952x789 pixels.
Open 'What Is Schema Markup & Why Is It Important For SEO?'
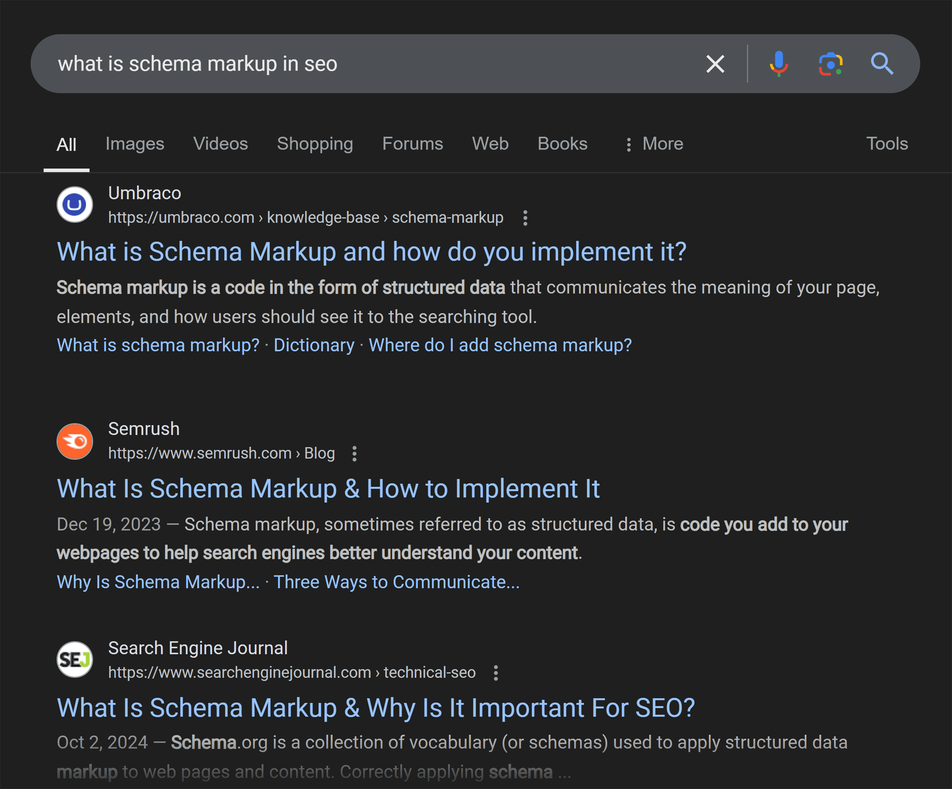(376, 708)
